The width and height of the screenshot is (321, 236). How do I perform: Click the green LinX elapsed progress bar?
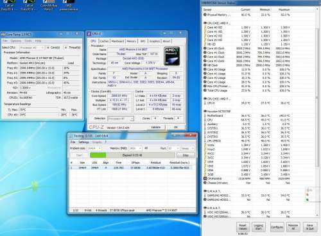(98, 155)
